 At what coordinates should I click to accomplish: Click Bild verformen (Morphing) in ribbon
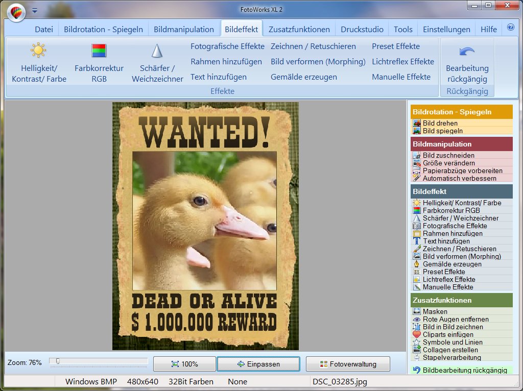click(318, 62)
